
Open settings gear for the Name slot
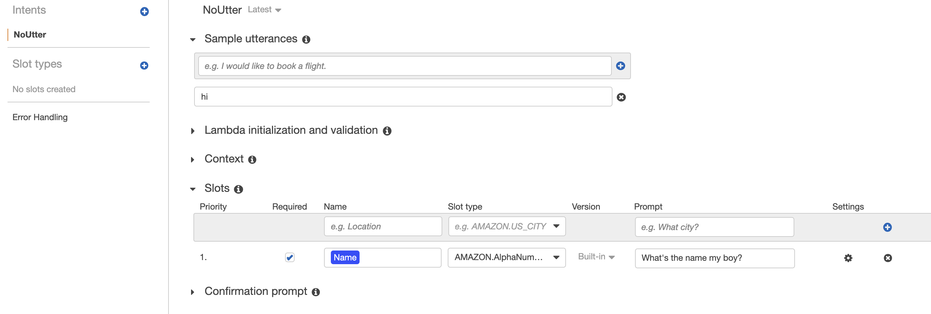pos(848,258)
